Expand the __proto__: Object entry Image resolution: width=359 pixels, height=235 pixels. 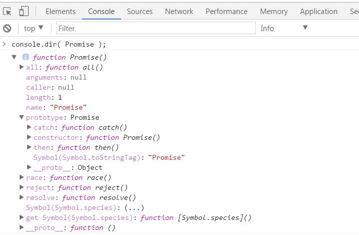(29, 167)
